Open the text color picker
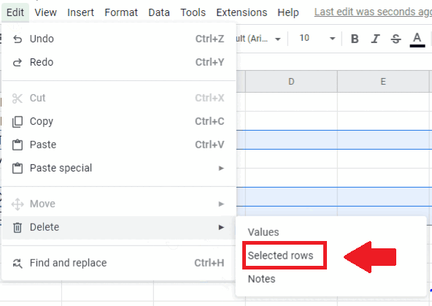 coord(417,39)
